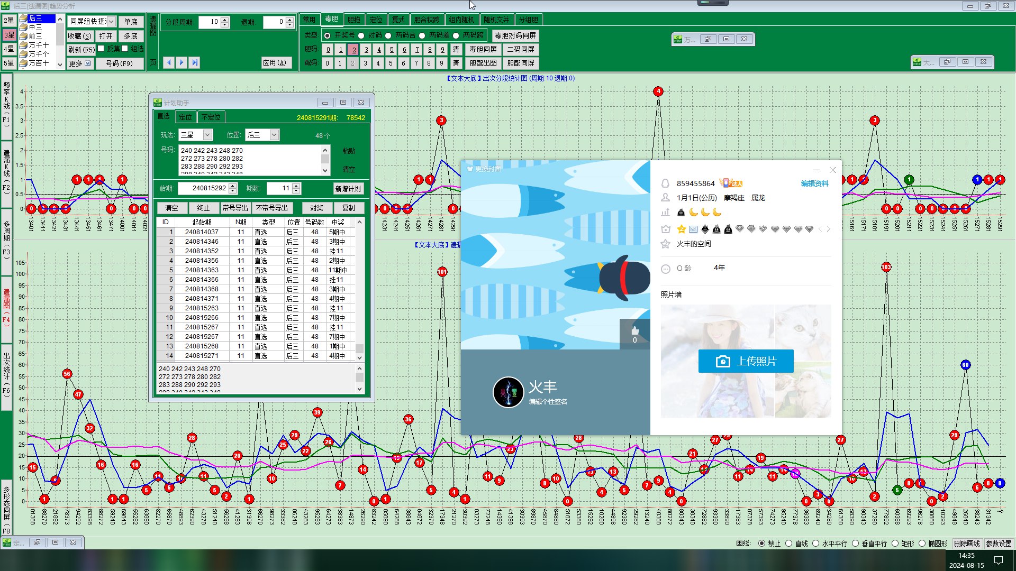Show next privilege icons with right chevron
The height and width of the screenshot is (571, 1016).
829,229
